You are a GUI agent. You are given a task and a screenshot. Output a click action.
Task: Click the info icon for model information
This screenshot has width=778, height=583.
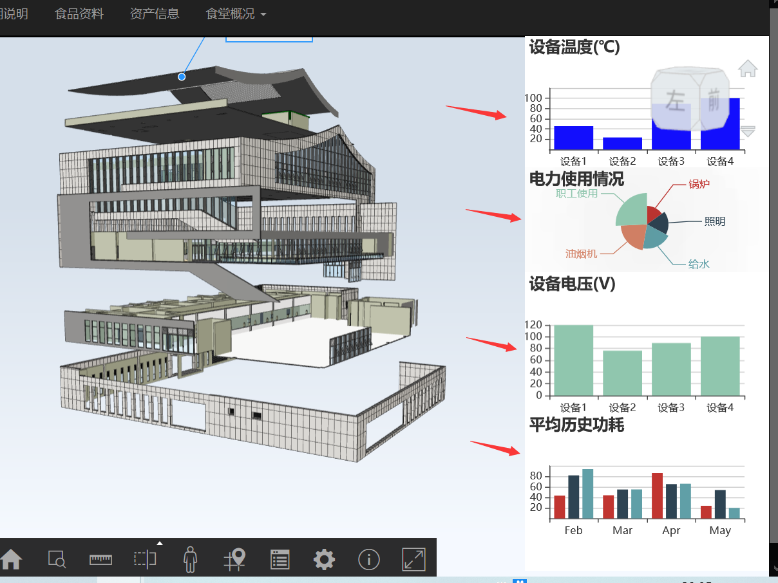[368, 559]
